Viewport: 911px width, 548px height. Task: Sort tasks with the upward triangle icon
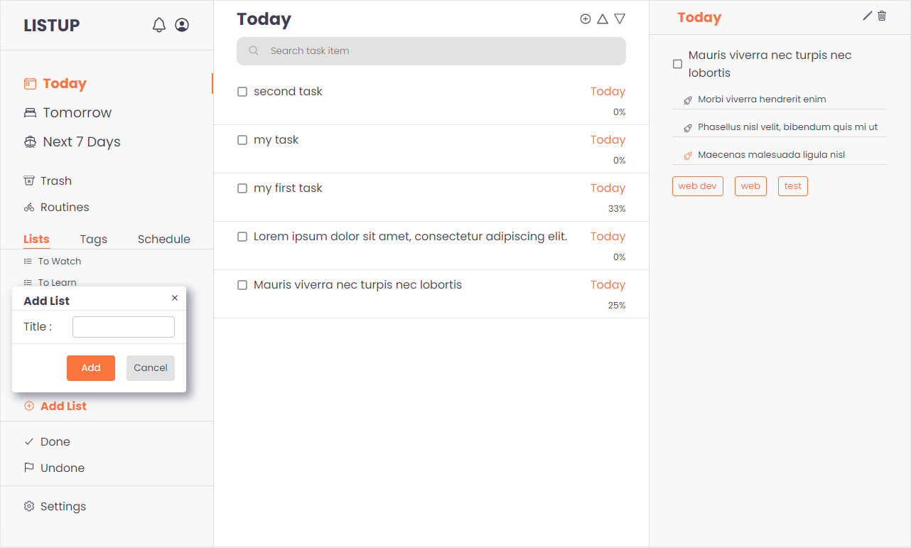pos(603,18)
